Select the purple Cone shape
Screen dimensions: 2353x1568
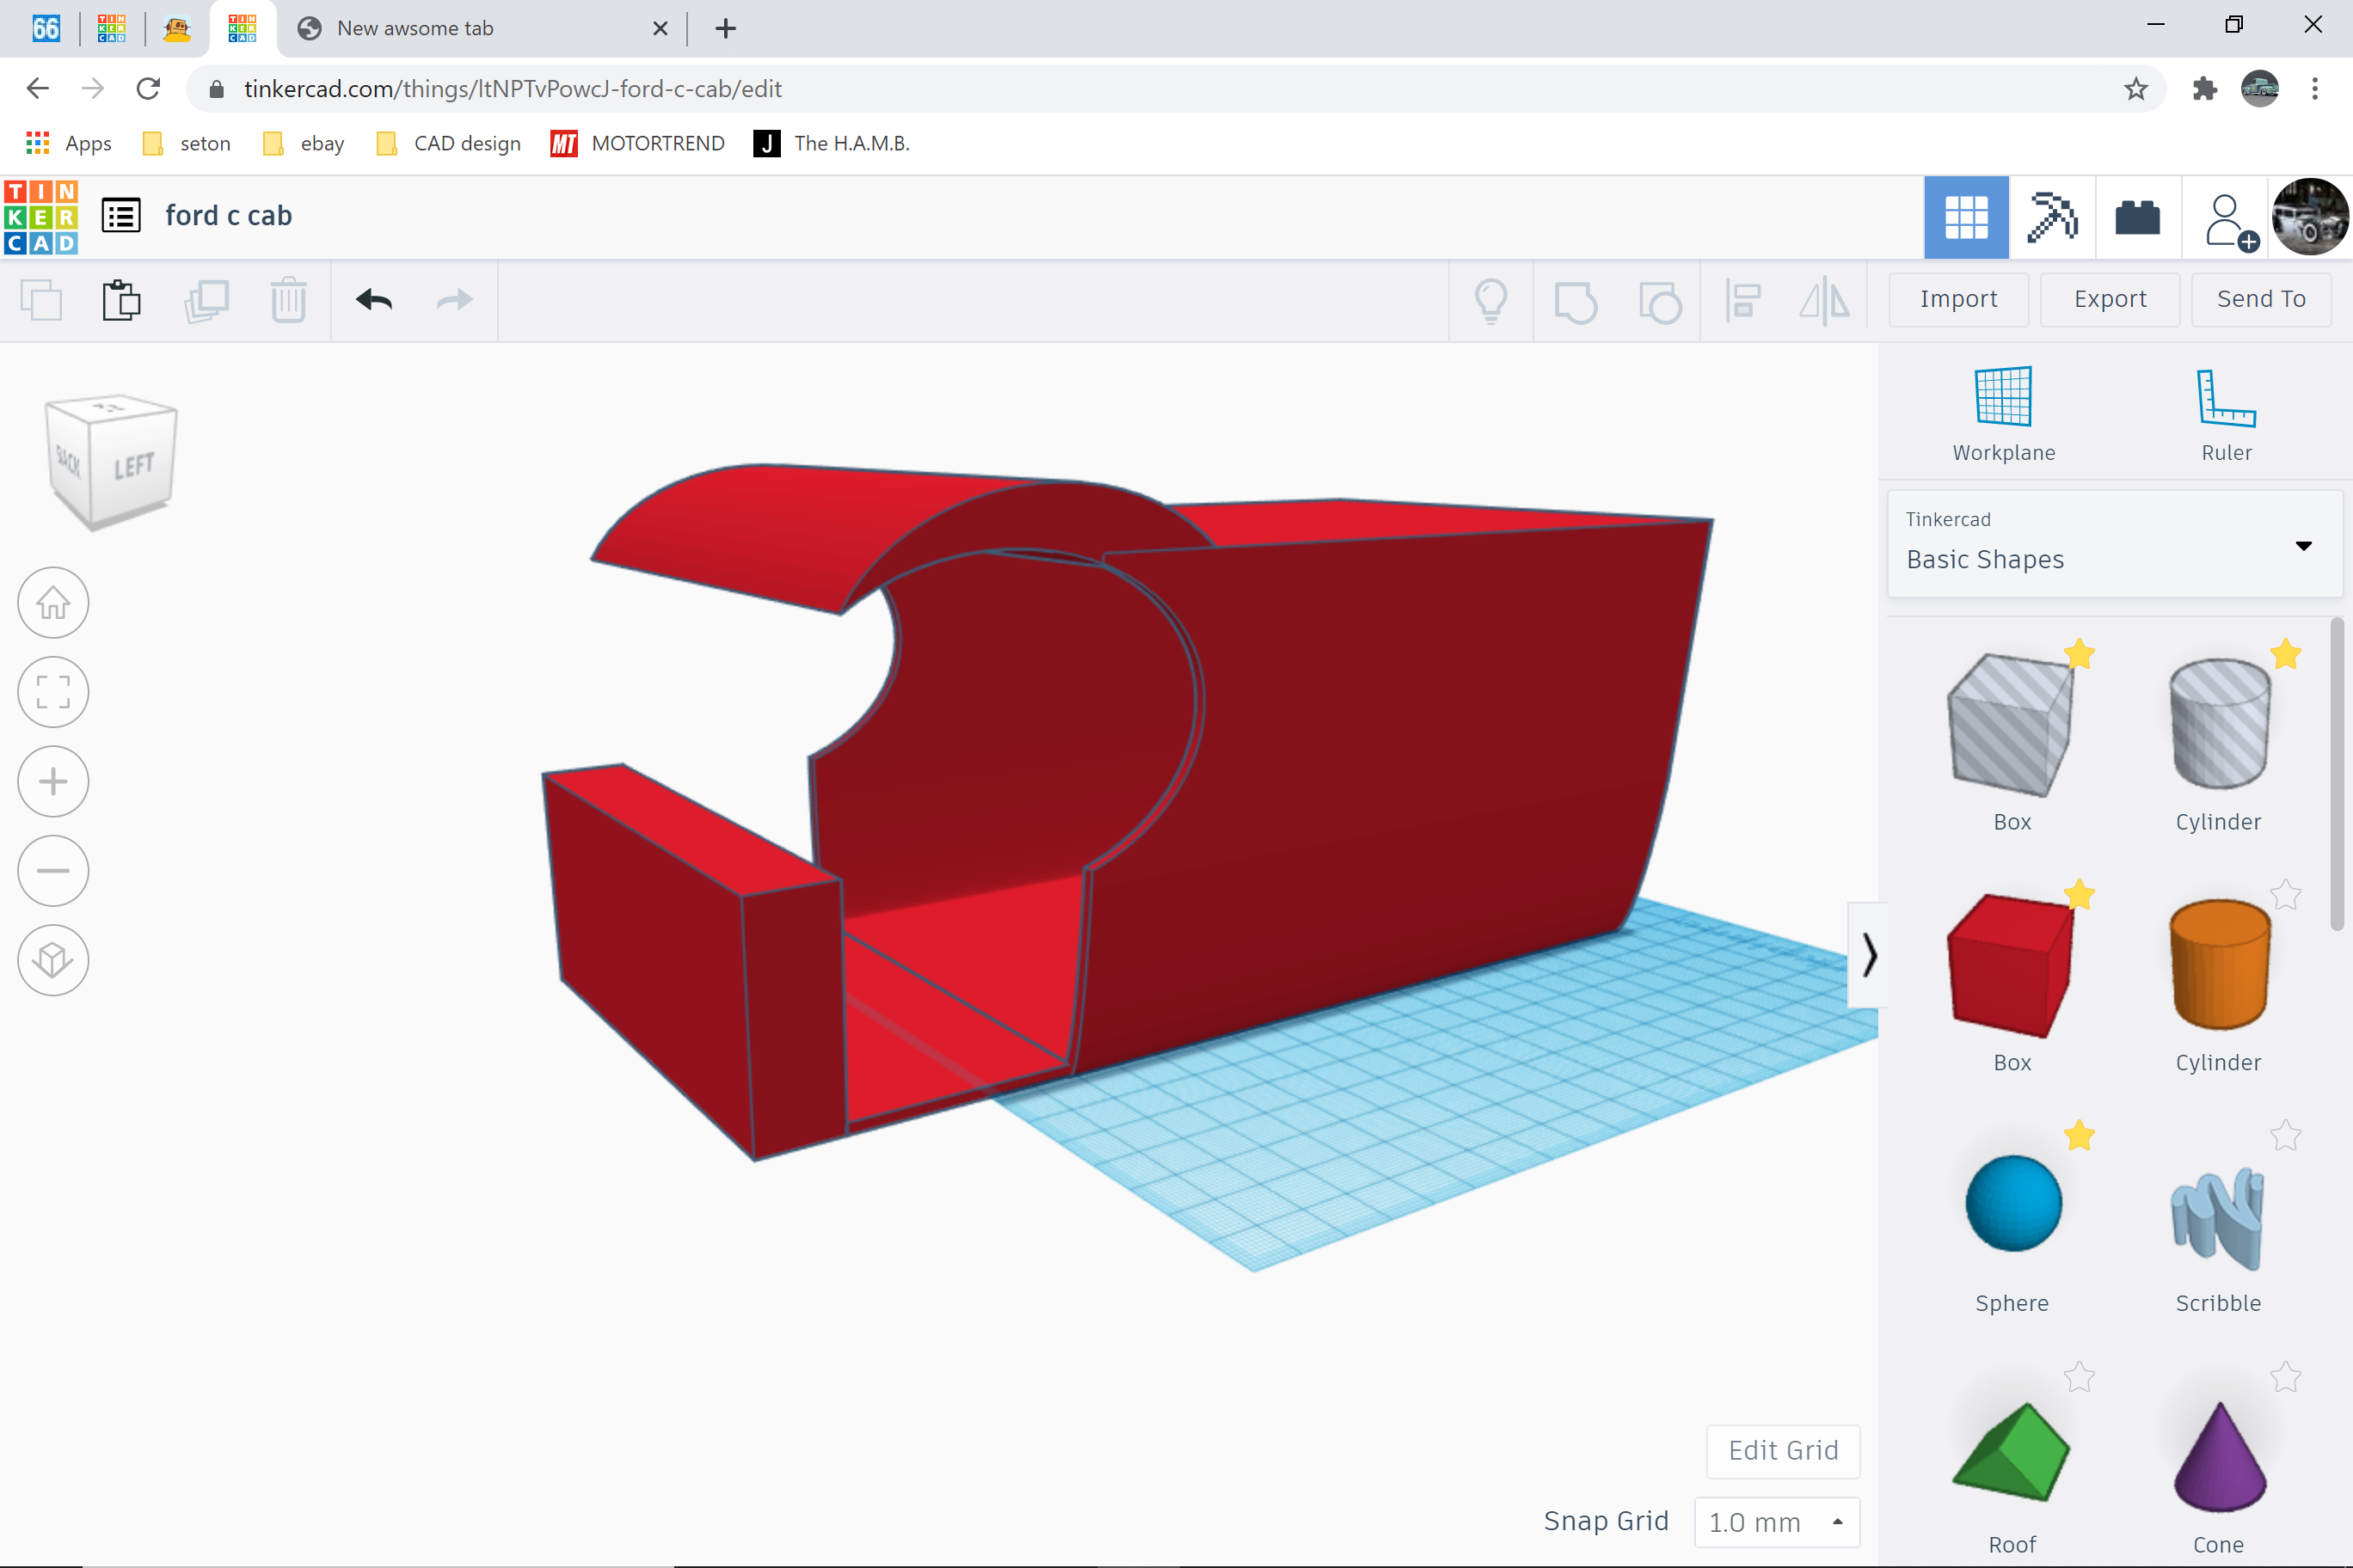(2219, 1456)
